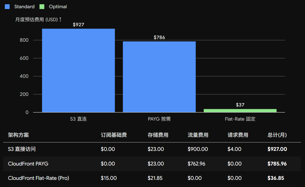Click the green Optimal legend swatch
Viewport: 305px width, 187px height.
click(x=42, y=7)
